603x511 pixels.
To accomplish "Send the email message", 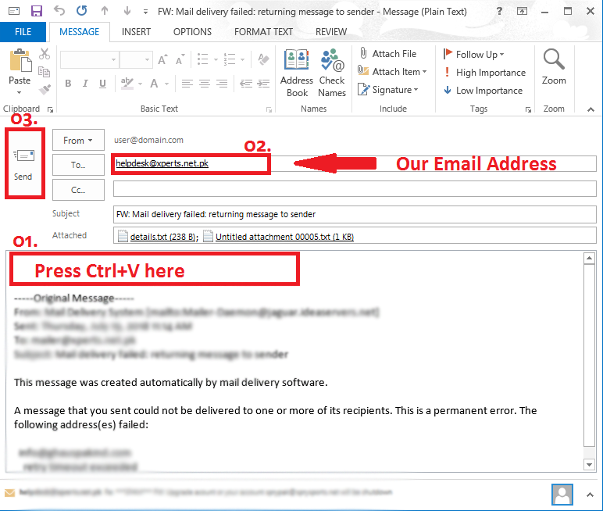I will [x=24, y=164].
